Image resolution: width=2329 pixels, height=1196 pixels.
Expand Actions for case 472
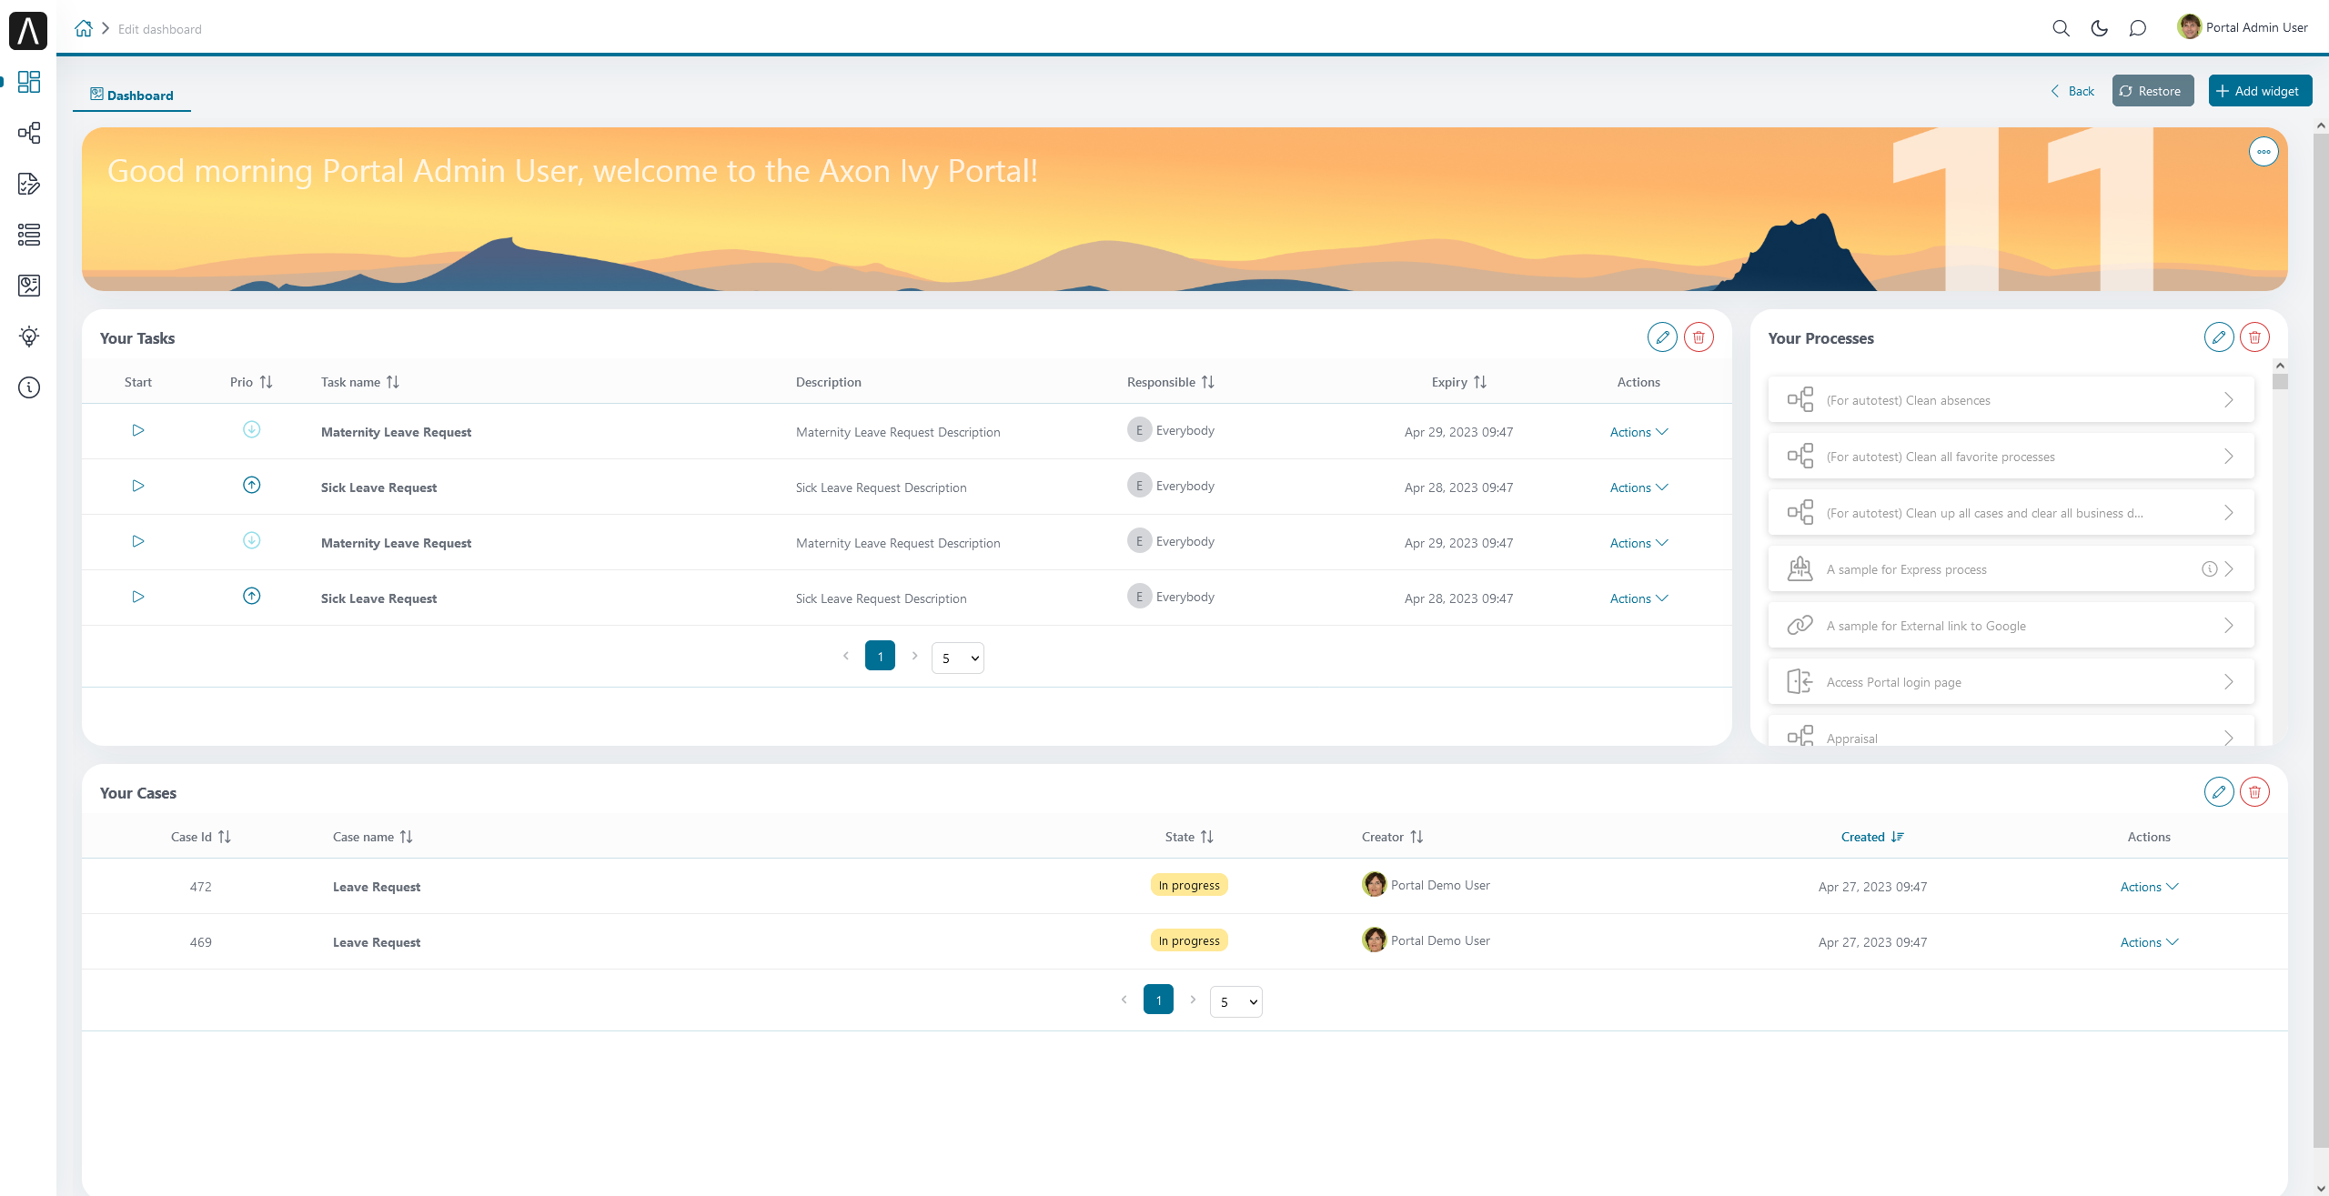click(x=2149, y=887)
